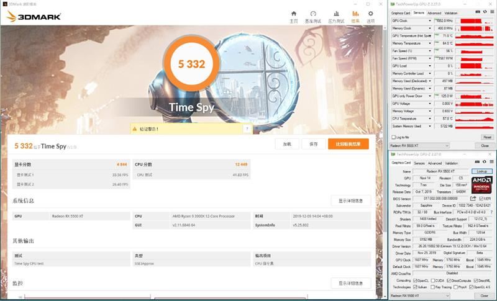497x301 pixels.
Task: Toggle the UEFI checkbox
Action: 481,199
